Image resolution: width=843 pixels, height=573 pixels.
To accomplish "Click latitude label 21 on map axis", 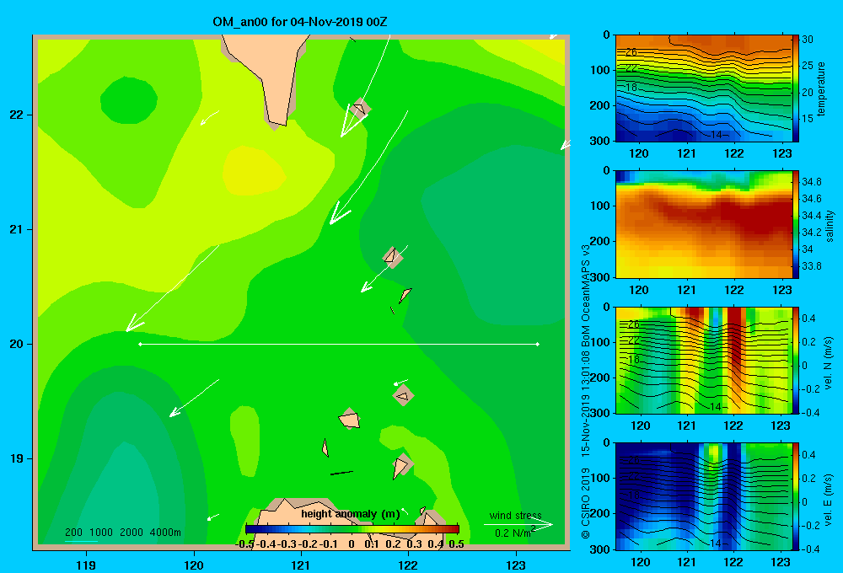I will (16, 229).
